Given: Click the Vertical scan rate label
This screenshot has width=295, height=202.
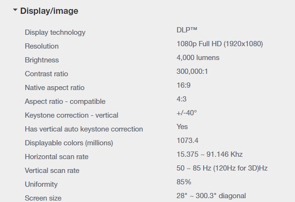Looking at the screenshot, I should [52, 171].
